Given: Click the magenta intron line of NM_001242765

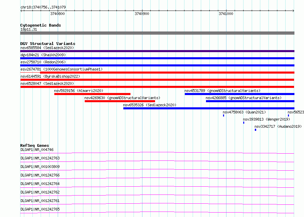Looking at the screenshot, I should [157, 212].
